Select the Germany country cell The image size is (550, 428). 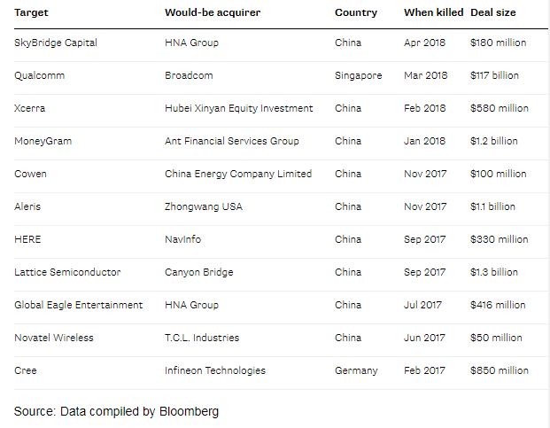point(356,370)
